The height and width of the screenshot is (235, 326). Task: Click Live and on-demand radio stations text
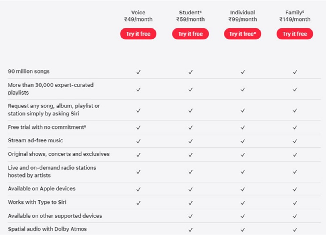(52, 171)
